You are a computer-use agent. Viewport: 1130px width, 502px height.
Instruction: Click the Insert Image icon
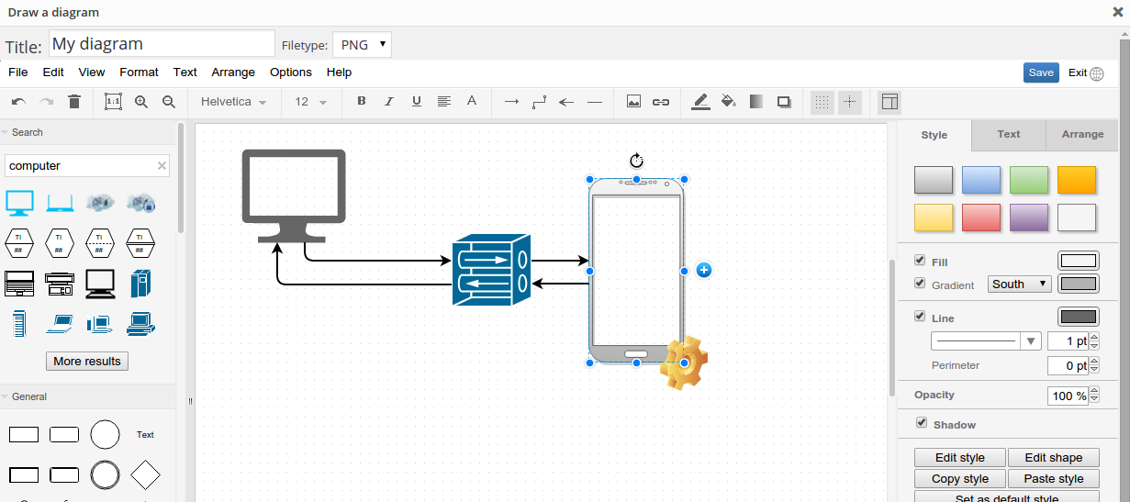click(633, 102)
